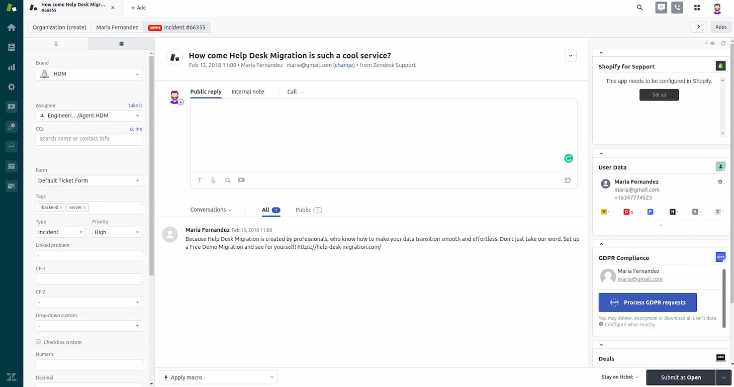Viewport: 734px width, 387px height.
Task: Open the Drop-down custom field
Action: (88, 326)
